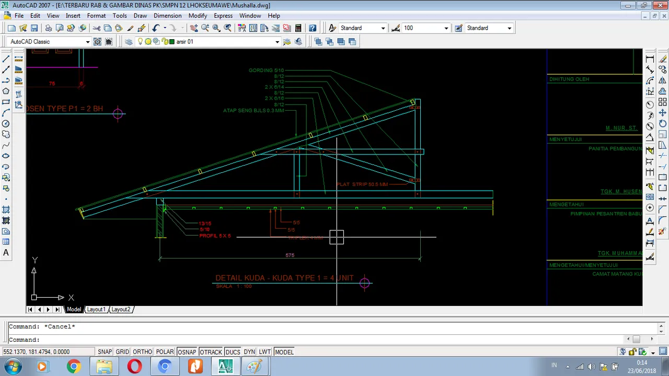Open the Opera browser from taskbar
This screenshot has height=376, width=669.
(x=134, y=367)
